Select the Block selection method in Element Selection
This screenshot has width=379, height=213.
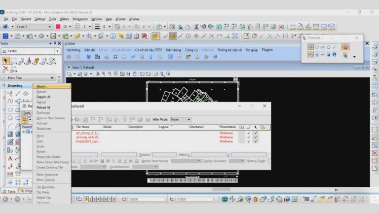pyautogui.click(x=317, y=47)
